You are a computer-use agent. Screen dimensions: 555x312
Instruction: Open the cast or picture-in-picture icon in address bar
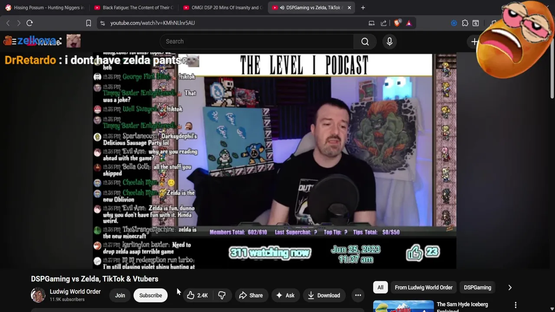[372, 23]
